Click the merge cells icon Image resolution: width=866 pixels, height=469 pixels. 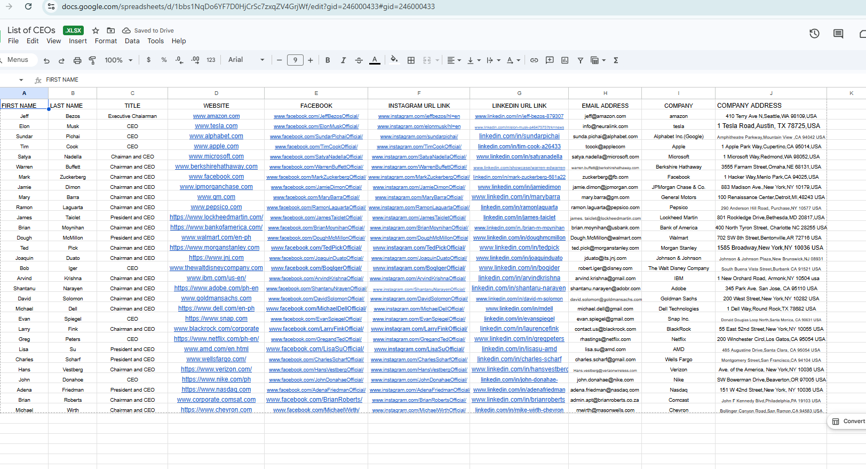click(427, 60)
